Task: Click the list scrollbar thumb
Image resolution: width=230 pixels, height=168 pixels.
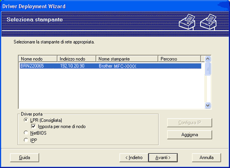Action: 208,69
